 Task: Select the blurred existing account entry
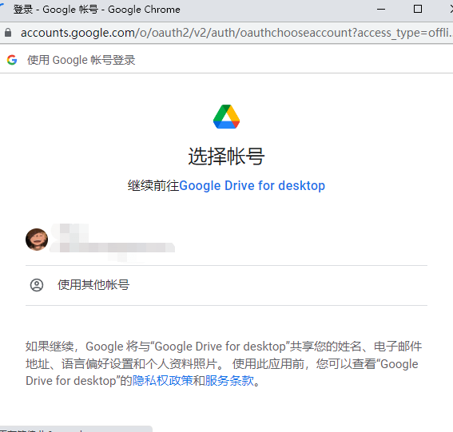click(x=226, y=242)
